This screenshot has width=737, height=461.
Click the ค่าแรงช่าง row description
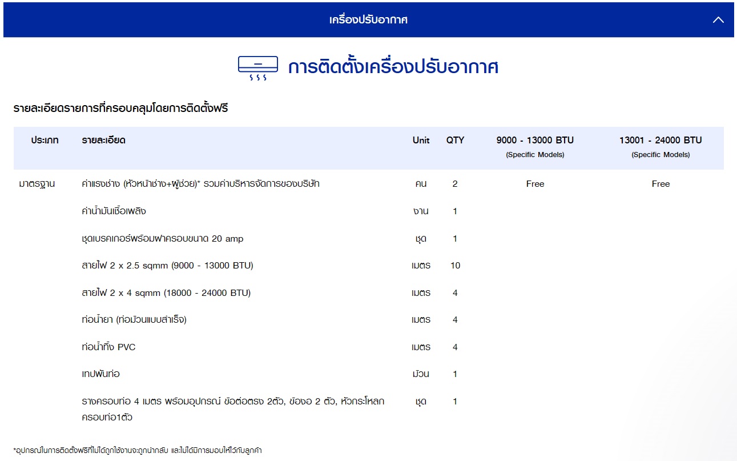coord(200,184)
